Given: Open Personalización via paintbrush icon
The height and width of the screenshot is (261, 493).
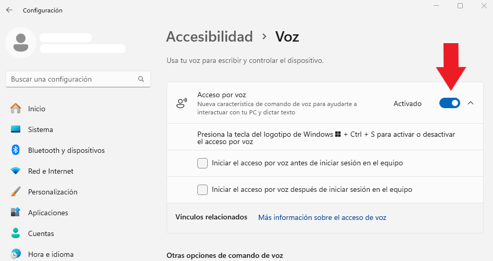Looking at the screenshot, I should pyautogui.click(x=16, y=191).
